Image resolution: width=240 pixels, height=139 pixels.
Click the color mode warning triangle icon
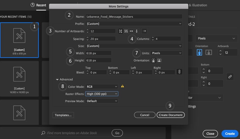pos(123,86)
